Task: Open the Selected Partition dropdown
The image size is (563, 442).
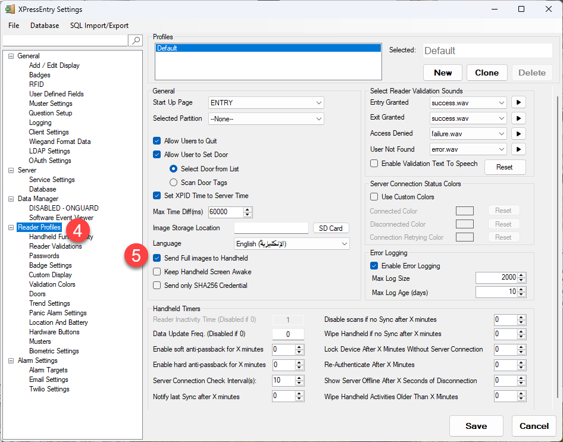Action: tap(266, 119)
